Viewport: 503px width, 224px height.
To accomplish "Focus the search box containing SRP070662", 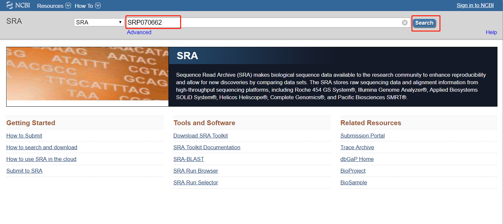I will pyautogui.click(x=268, y=22).
